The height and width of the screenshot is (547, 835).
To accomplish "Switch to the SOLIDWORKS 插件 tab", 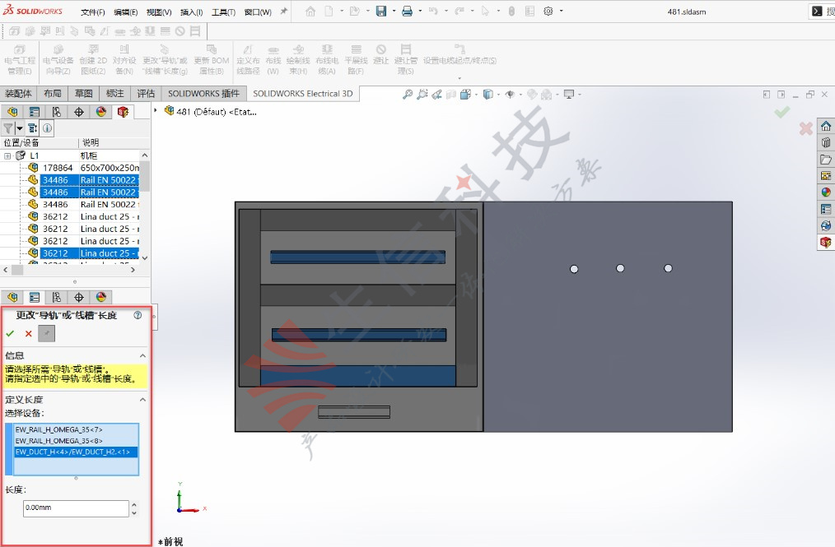I will click(204, 94).
